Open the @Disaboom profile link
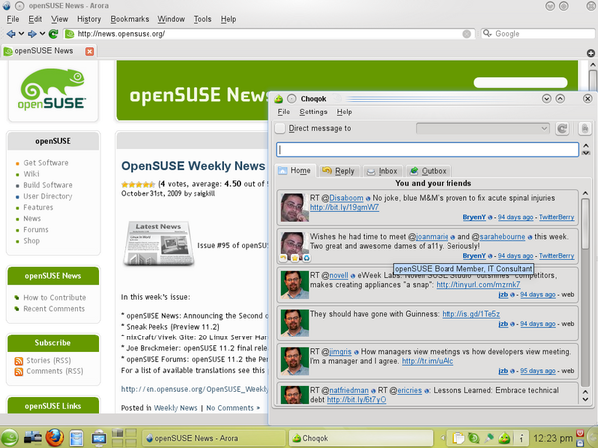Image resolution: width=598 pixels, height=448 pixels. (x=346, y=198)
